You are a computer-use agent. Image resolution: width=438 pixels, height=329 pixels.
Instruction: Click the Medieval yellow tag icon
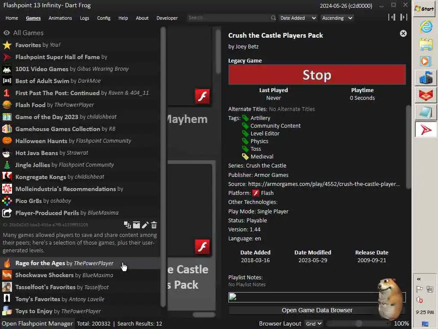(245, 157)
